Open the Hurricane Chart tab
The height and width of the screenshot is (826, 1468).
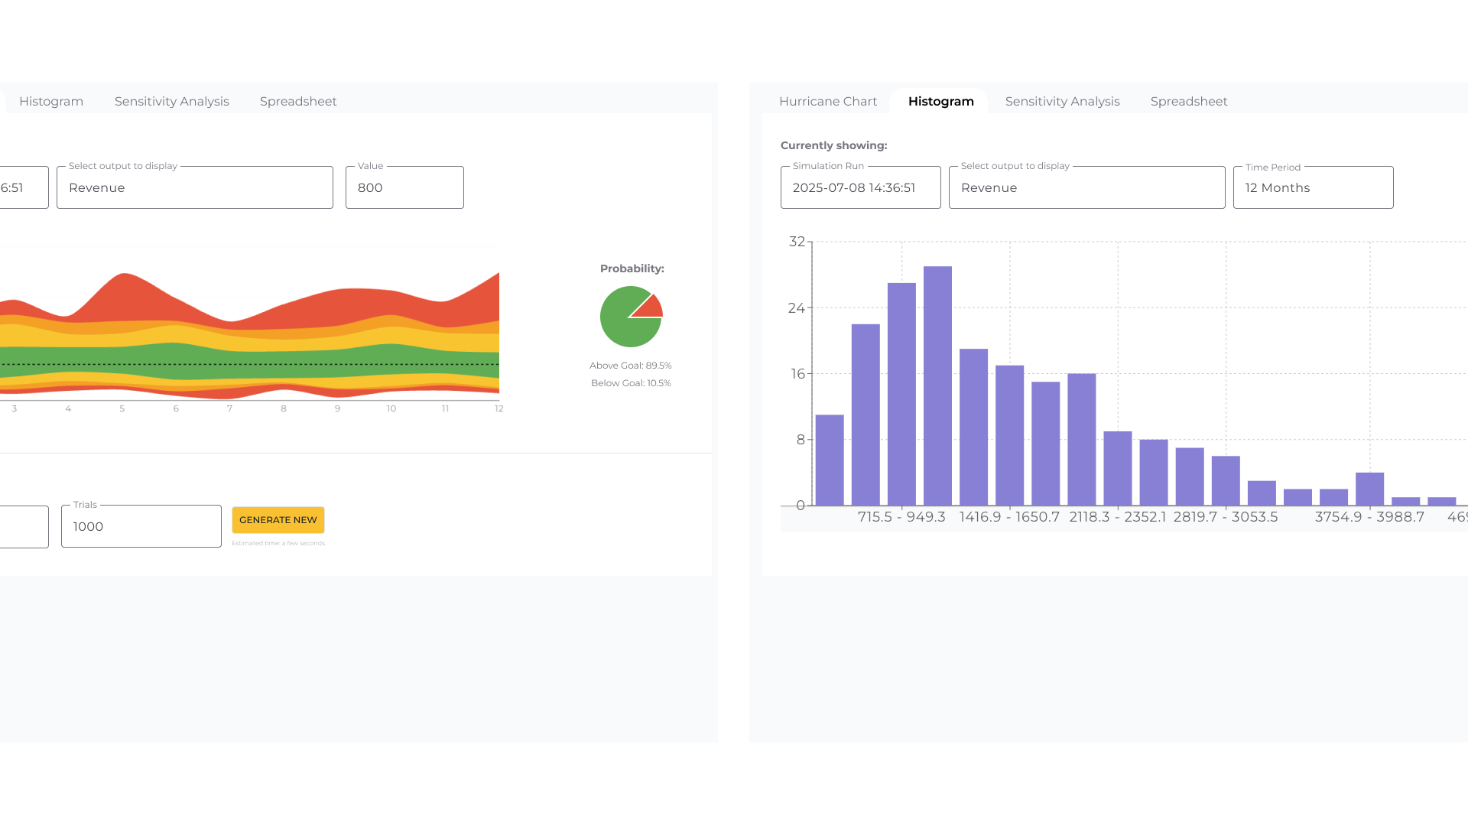pos(827,101)
